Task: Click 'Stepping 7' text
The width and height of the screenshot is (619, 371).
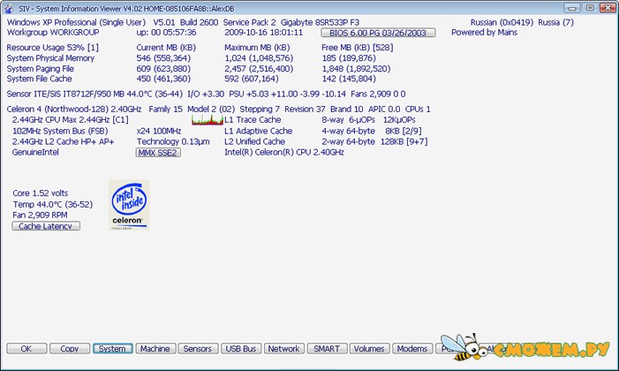Action: point(260,109)
